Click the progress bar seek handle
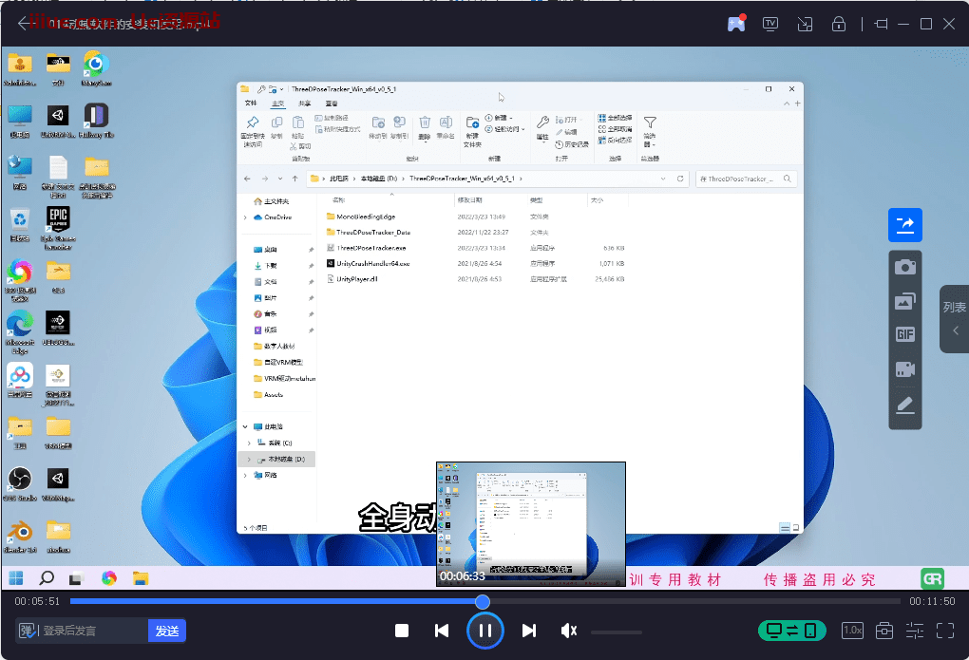This screenshot has height=660, width=969. (x=483, y=601)
